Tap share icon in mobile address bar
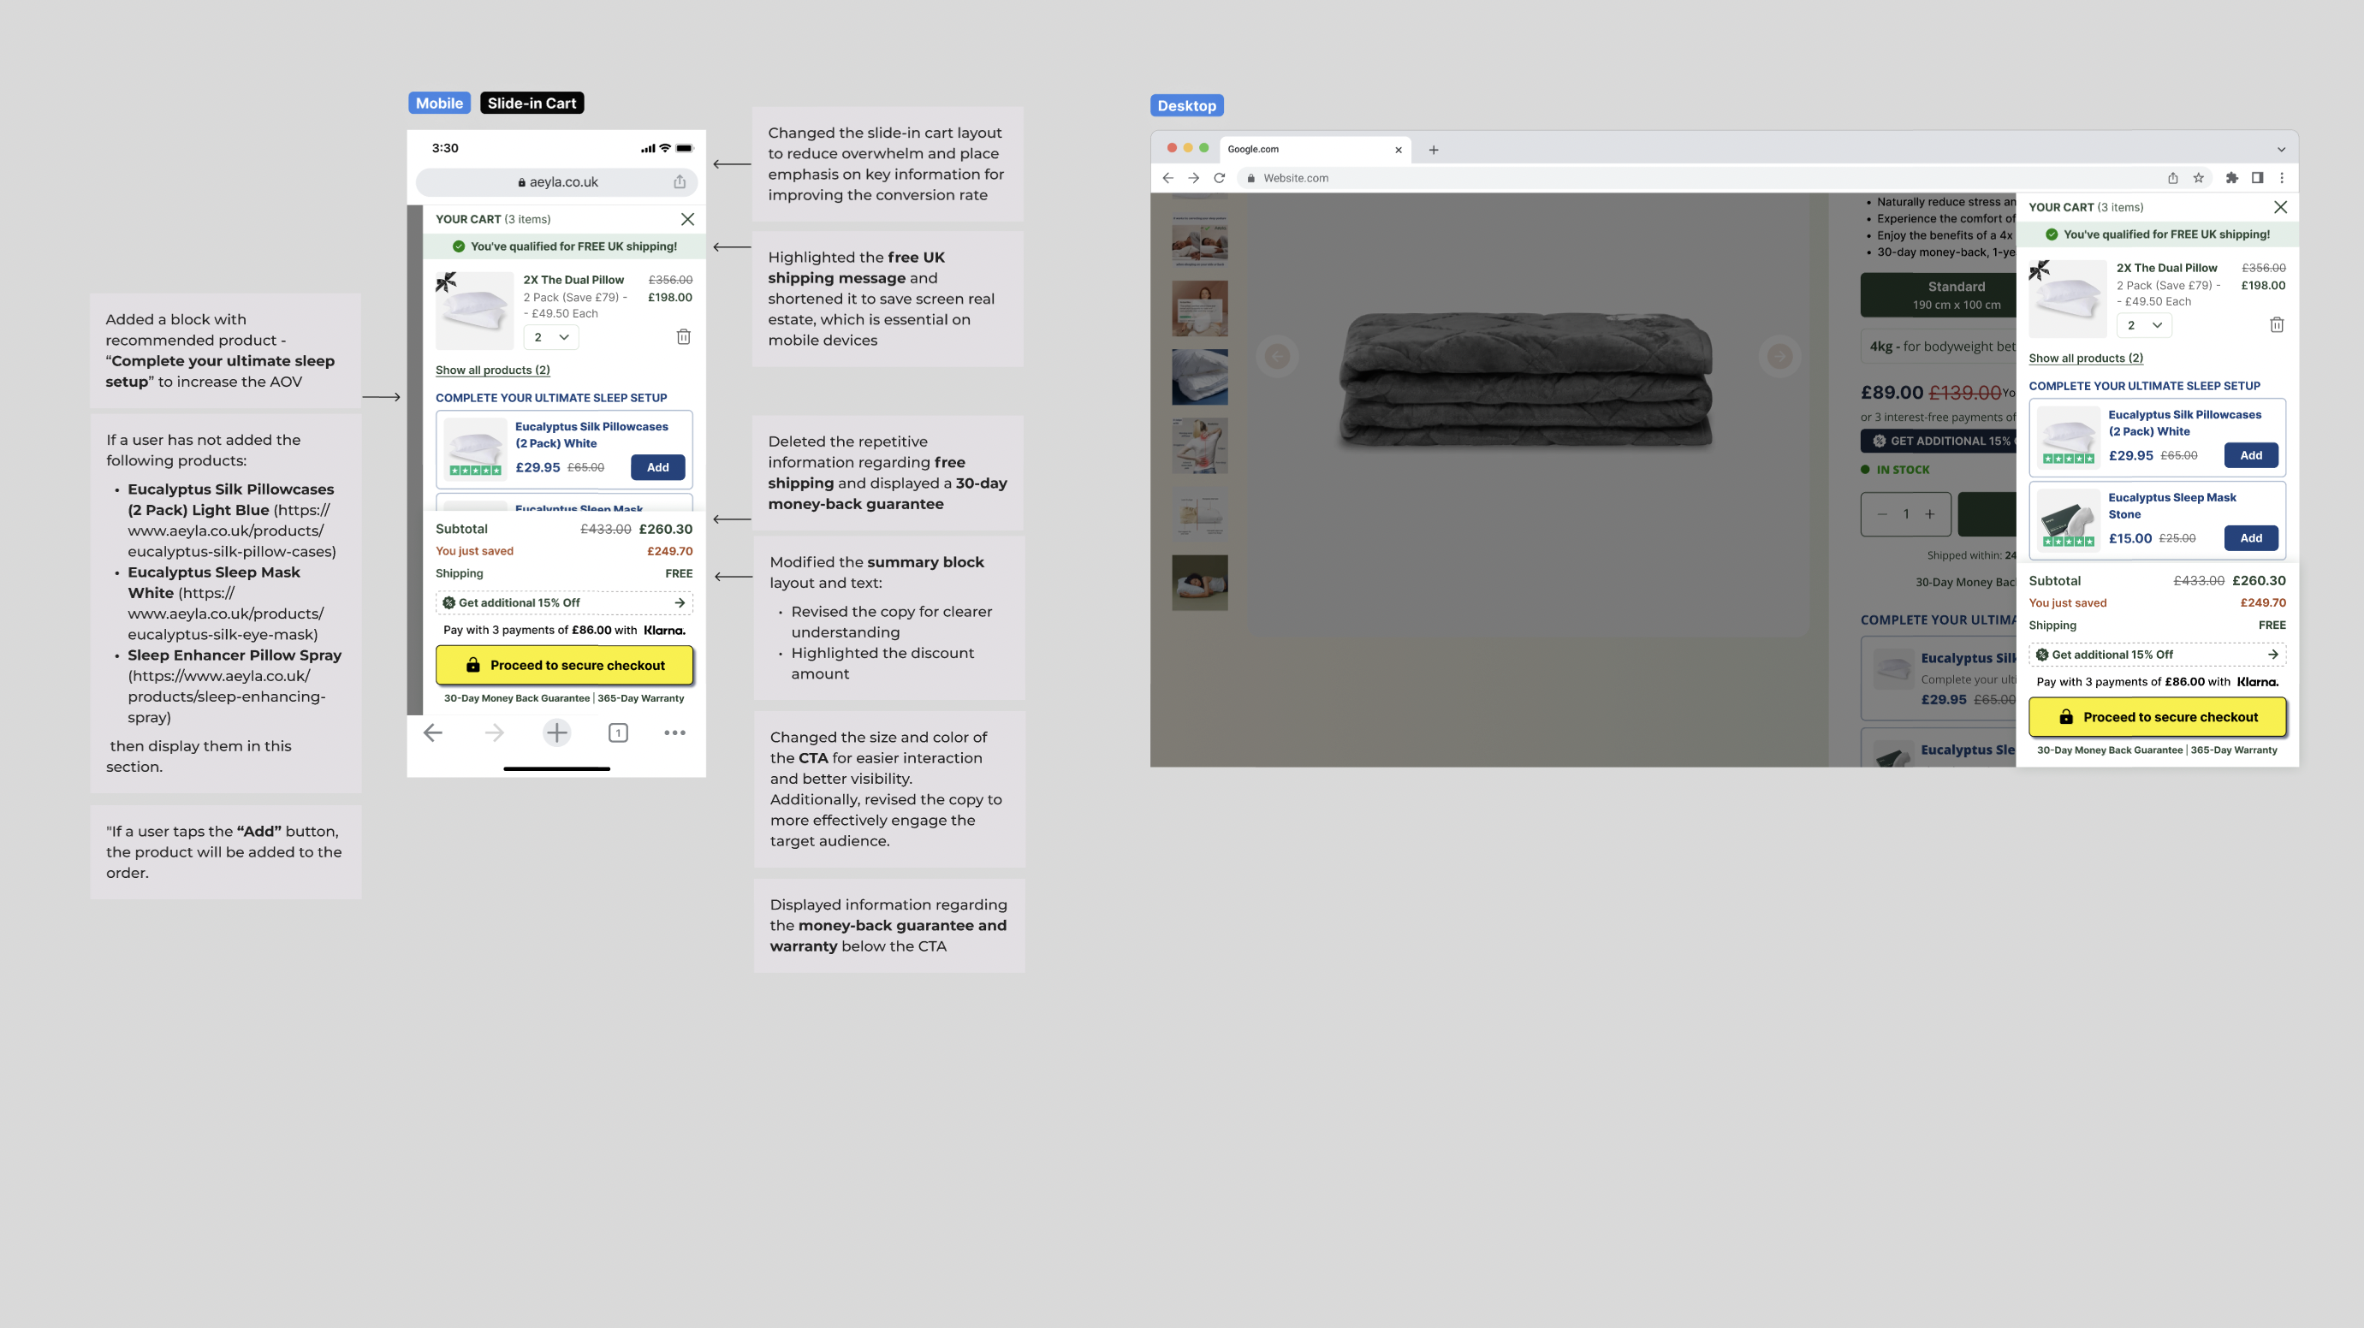Screen dimensions: 2364x1328 coord(679,181)
